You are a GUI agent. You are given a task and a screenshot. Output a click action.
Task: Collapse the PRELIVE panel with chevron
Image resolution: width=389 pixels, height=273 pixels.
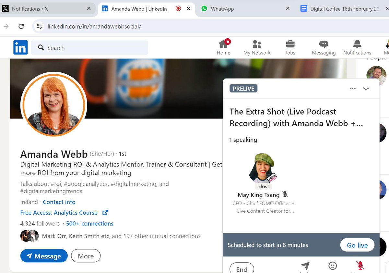click(366, 89)
